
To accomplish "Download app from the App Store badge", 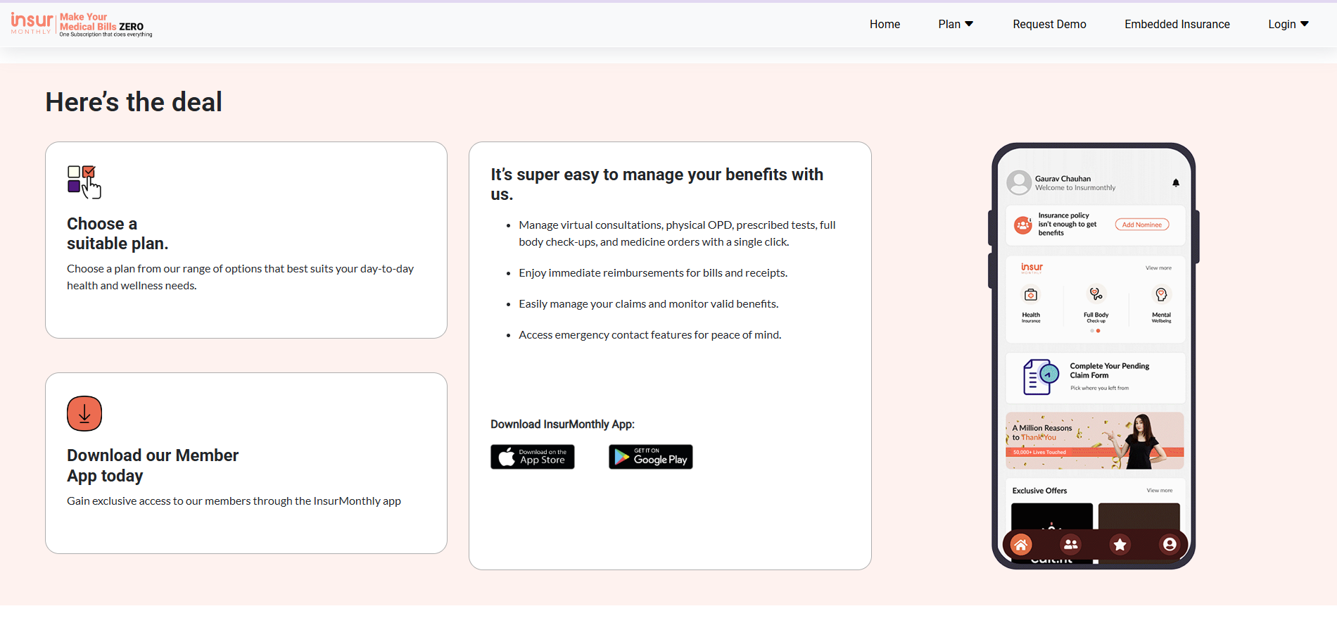I will 533,457.
